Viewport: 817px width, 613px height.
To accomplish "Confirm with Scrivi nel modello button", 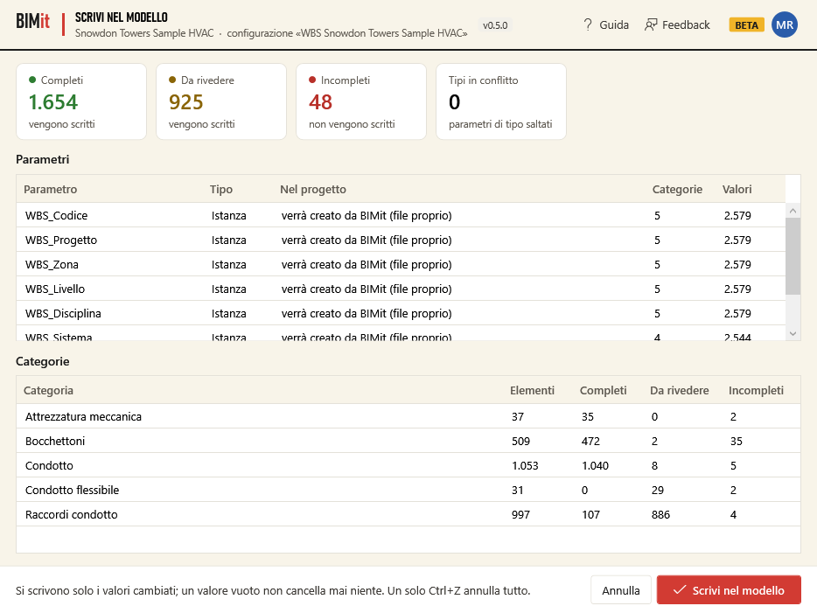I will coord(729,590).
